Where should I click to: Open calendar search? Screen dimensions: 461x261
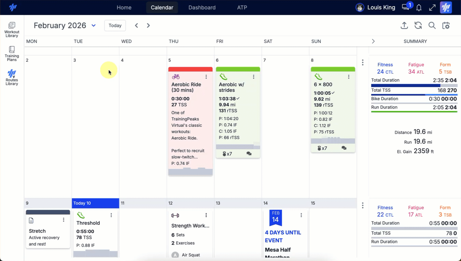point(432,26)
